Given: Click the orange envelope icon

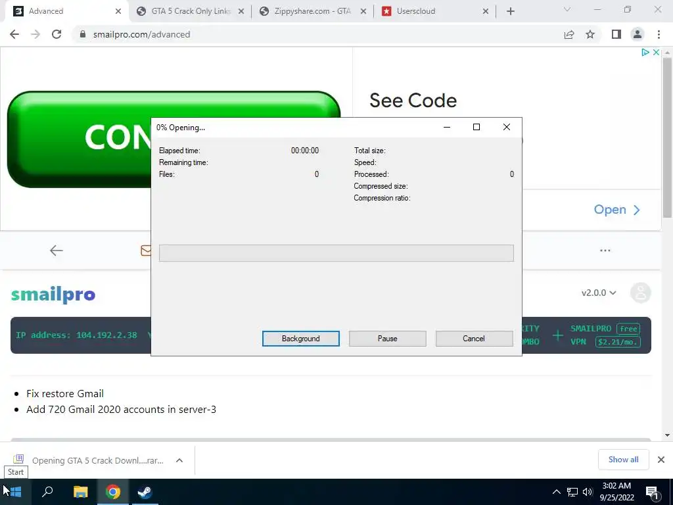Looking at the screenshot, I should point(146,251).
